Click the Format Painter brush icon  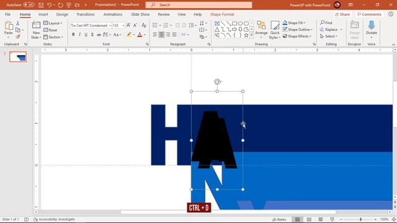click(x=18, y=37)
